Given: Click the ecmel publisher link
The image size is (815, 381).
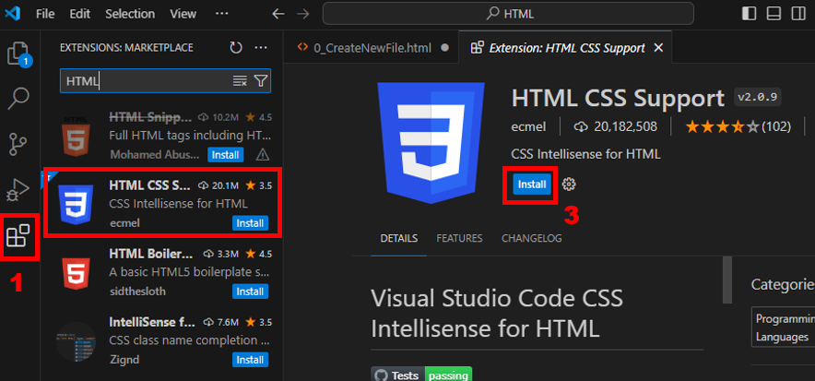Looking at the screenshot, I should [x=528, y=126].
